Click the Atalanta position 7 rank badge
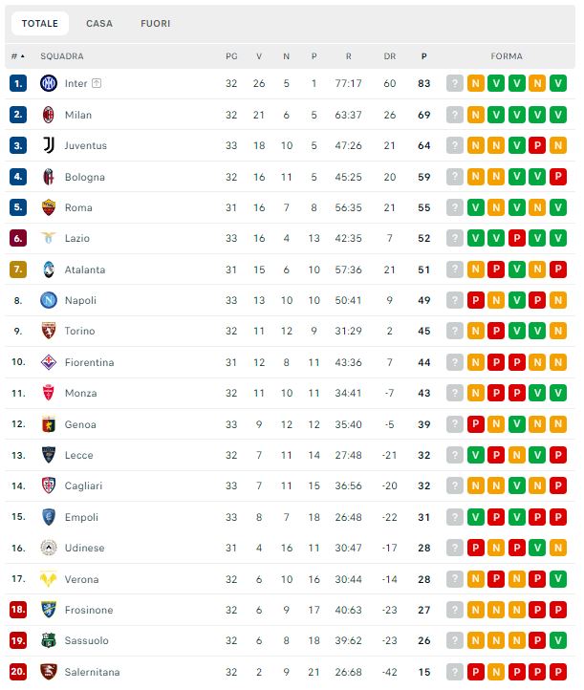This screenshot has width=584, height=690. coord(18,270)
